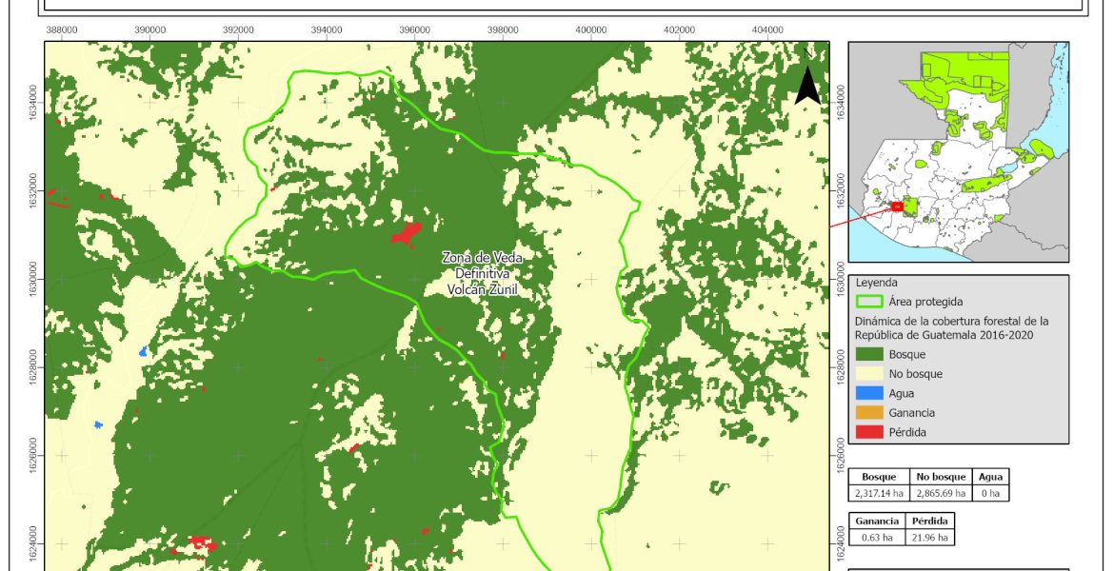Click the Agua blue legend swatch

click(869, 393)
